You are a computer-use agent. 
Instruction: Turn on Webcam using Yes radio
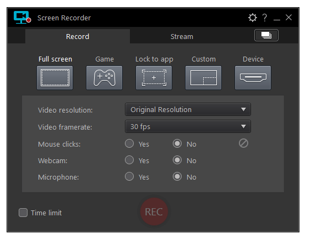coord(129,160)
